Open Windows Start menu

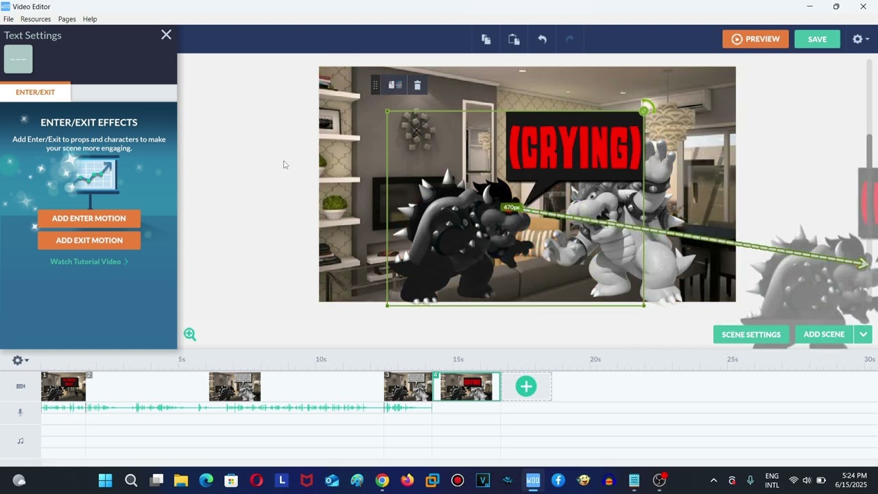coord(105,480)
